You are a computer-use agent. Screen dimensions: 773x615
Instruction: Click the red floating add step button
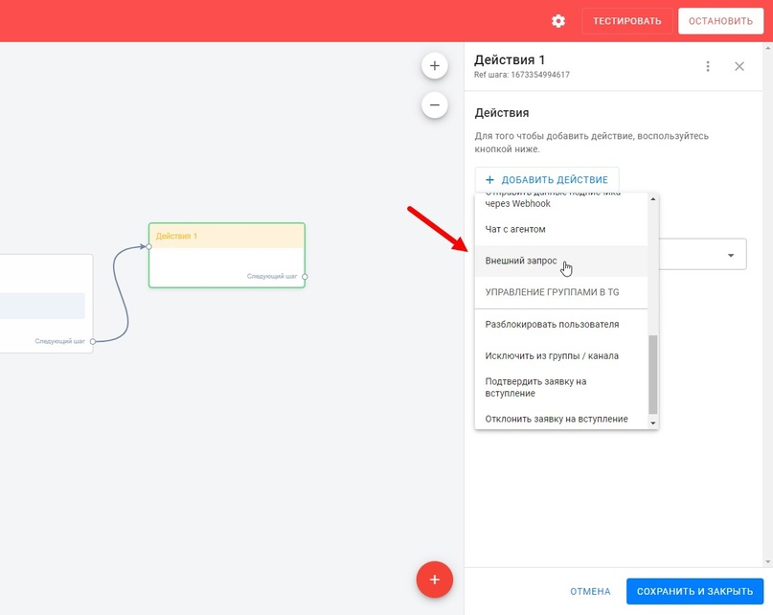[x=434, y=580]
